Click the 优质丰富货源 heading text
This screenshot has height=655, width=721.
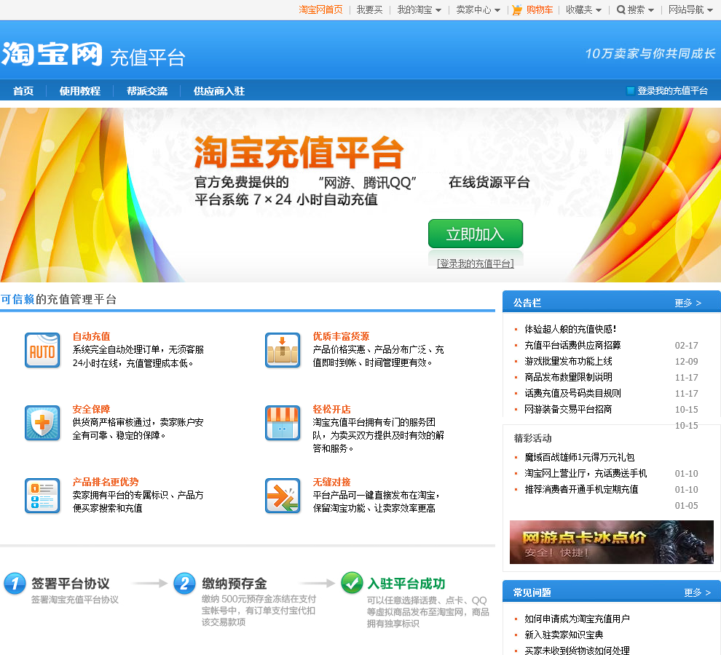pos(341,336)
